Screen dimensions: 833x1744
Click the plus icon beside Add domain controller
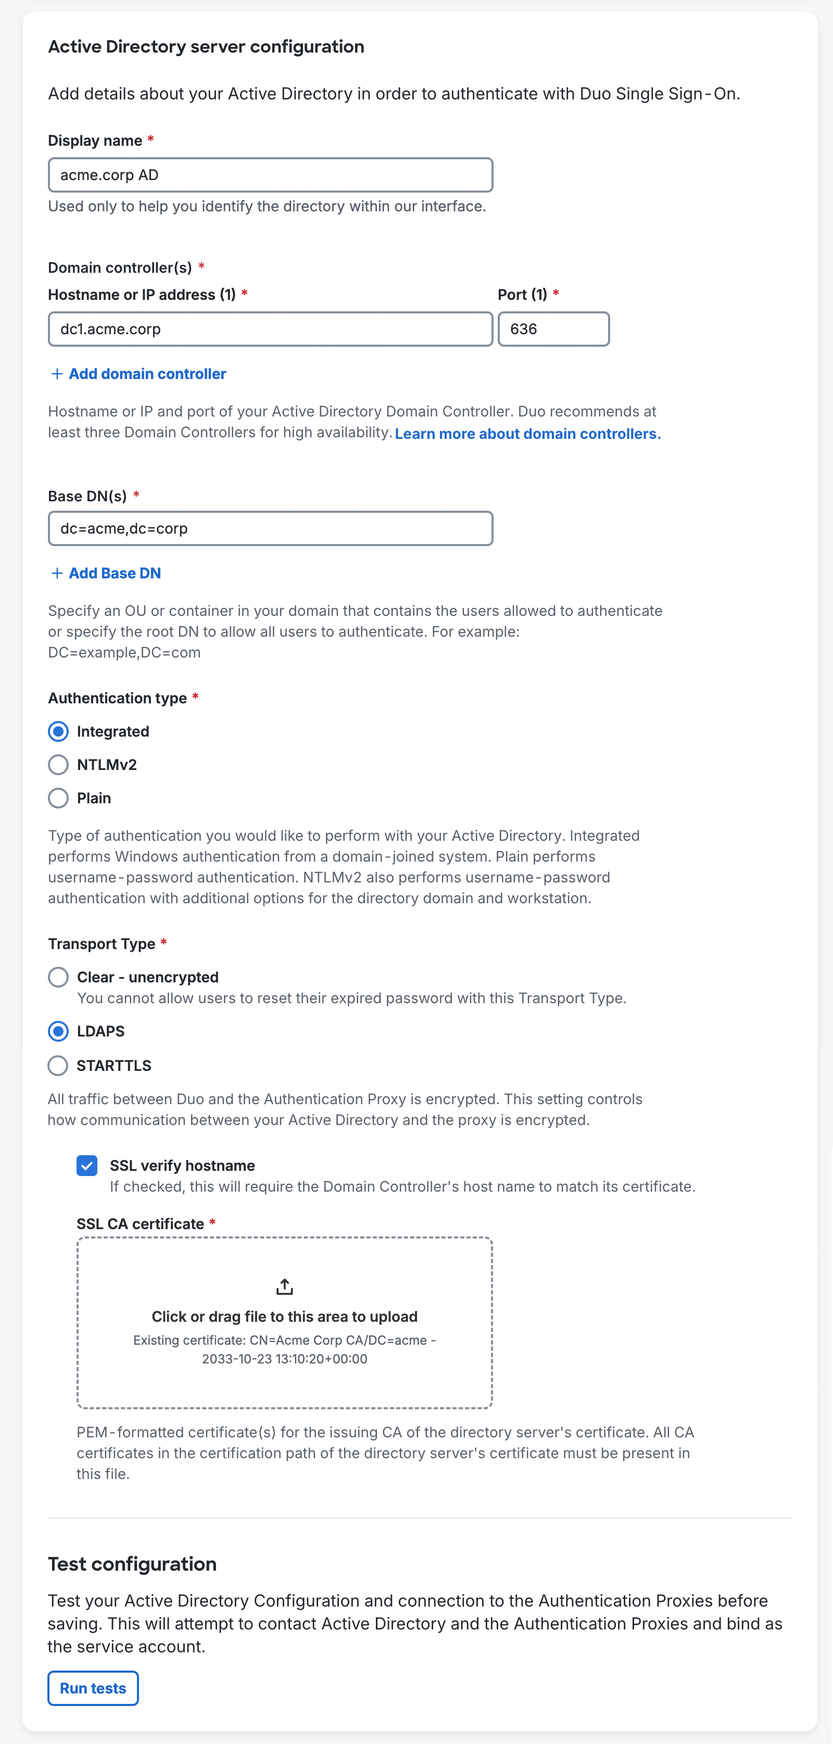(x=58, y=374)
